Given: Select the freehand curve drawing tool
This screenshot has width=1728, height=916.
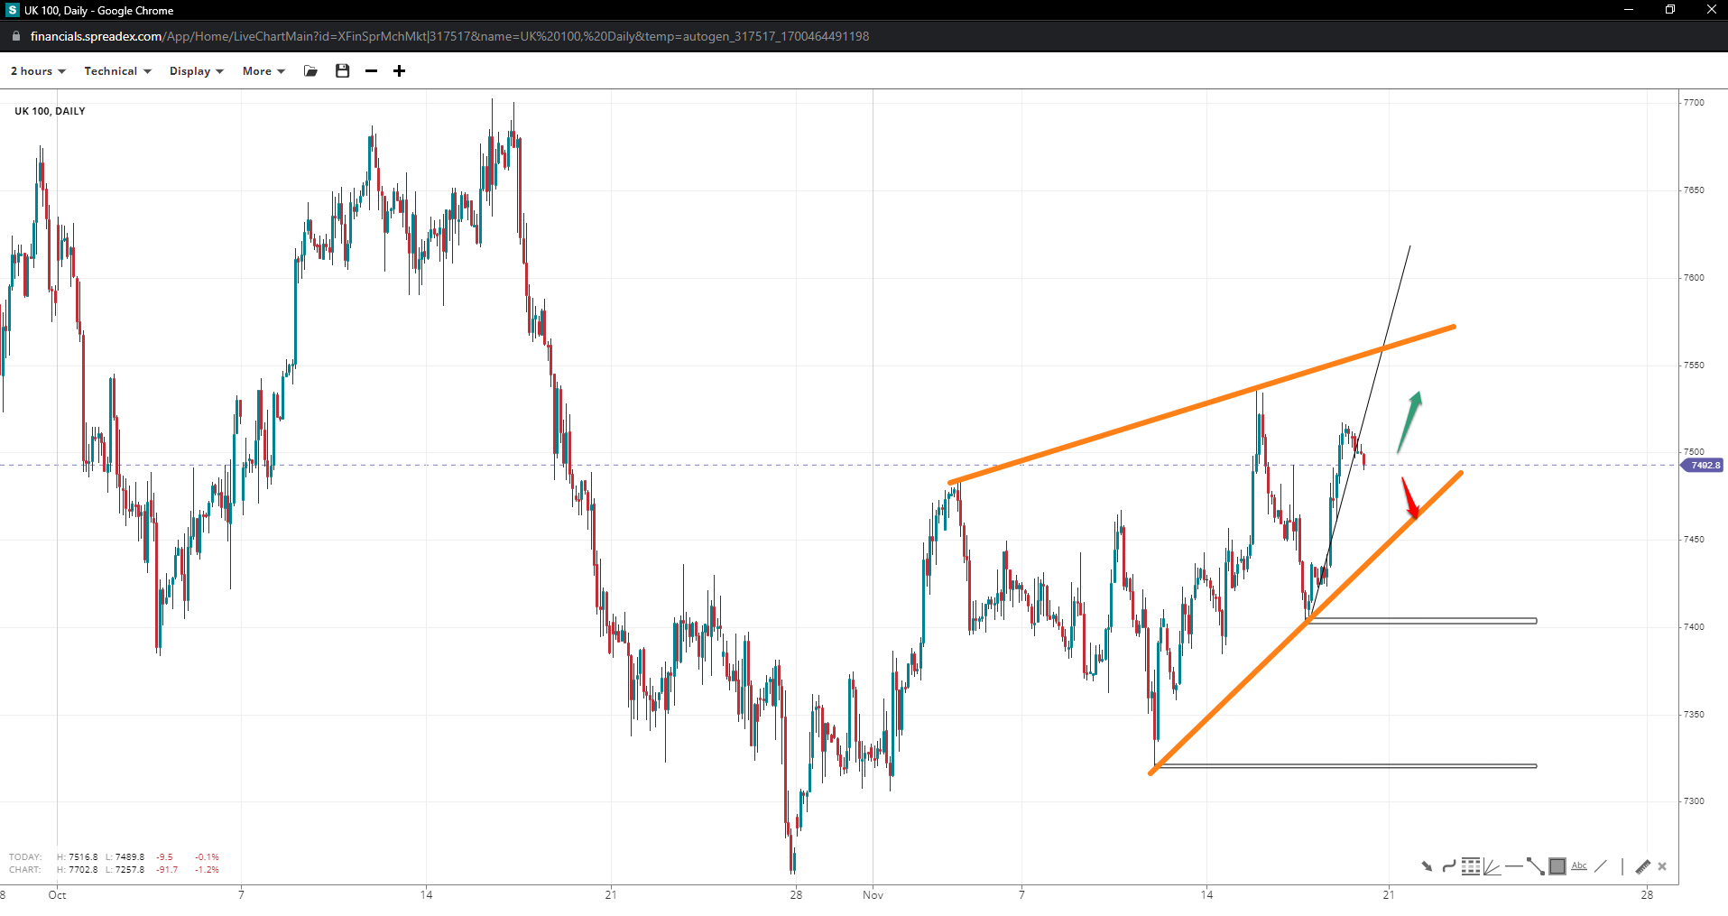Looking at the screenshot, I should click(x=1448, y=866).
